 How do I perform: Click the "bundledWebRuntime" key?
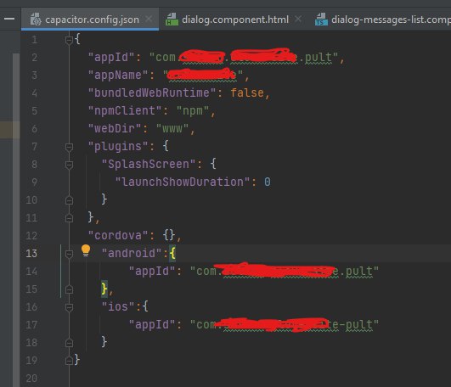tap(152, 93)
